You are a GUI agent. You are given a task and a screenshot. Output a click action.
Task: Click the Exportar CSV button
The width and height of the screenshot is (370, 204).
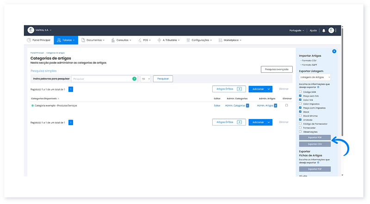[315, 144]
